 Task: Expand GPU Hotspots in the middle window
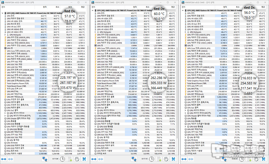(95, 32)
